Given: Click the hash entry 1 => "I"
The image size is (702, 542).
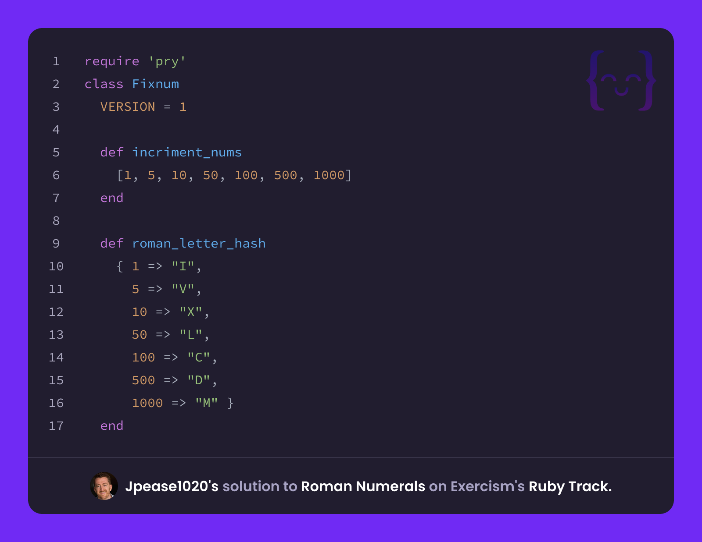Looking at the screenshot, I should tap(163, 266).
